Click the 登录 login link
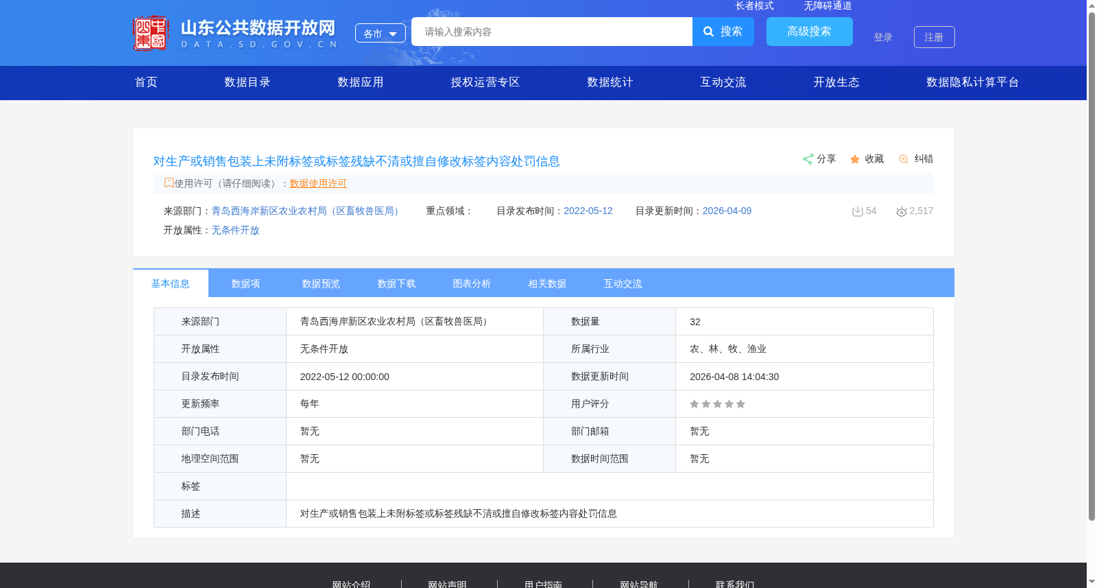Image resolution: width=1097 pixels, height=588 pixels. [883, 37]
